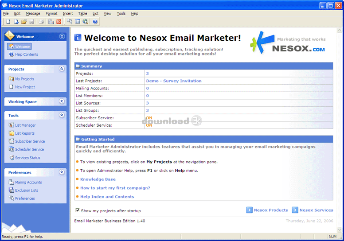The width and height of the screenshot is (344, 241).
Task: Click the Subscriber Service ON status
Action: tap(149, 118)
